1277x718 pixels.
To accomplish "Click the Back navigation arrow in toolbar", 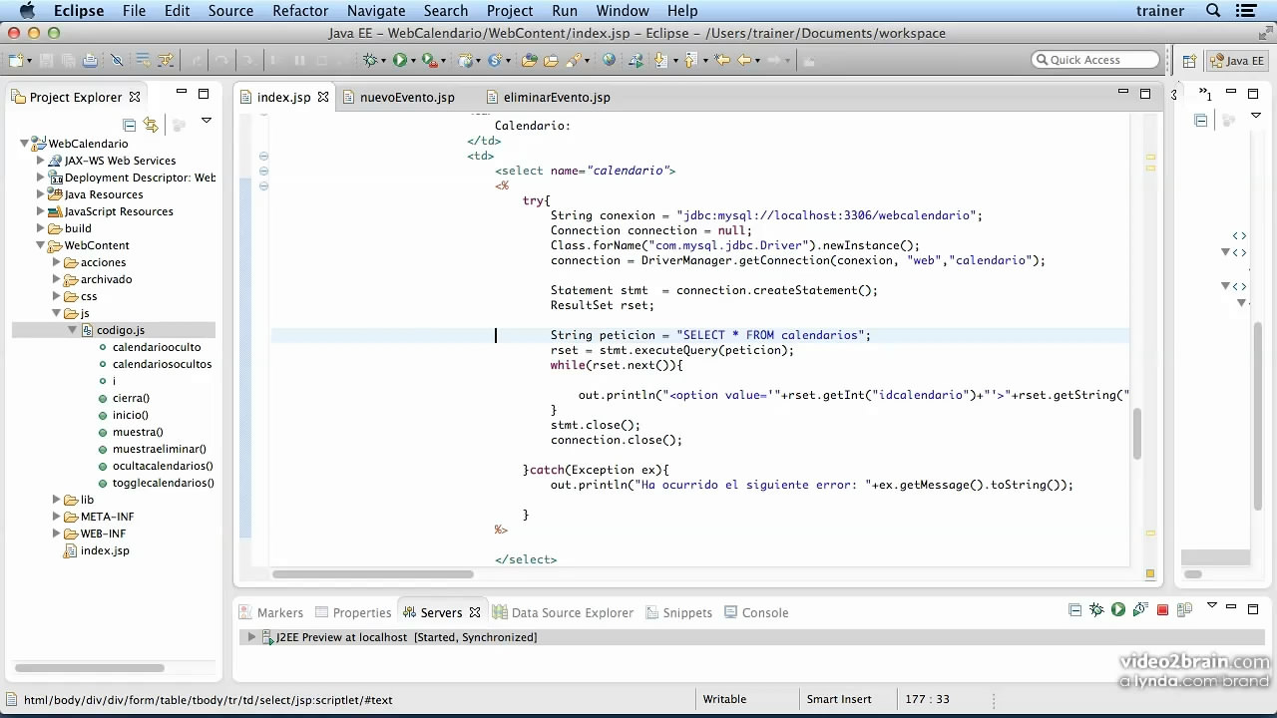I will click(743, 60).
